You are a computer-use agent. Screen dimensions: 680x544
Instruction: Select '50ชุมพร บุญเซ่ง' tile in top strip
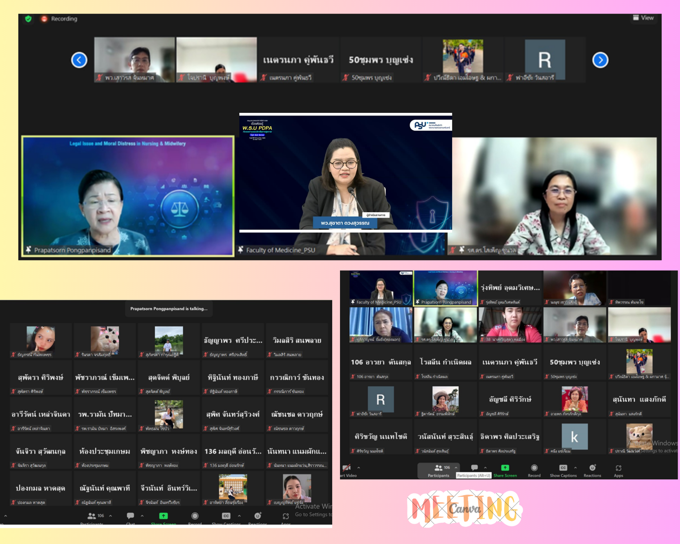coord(381,60)
